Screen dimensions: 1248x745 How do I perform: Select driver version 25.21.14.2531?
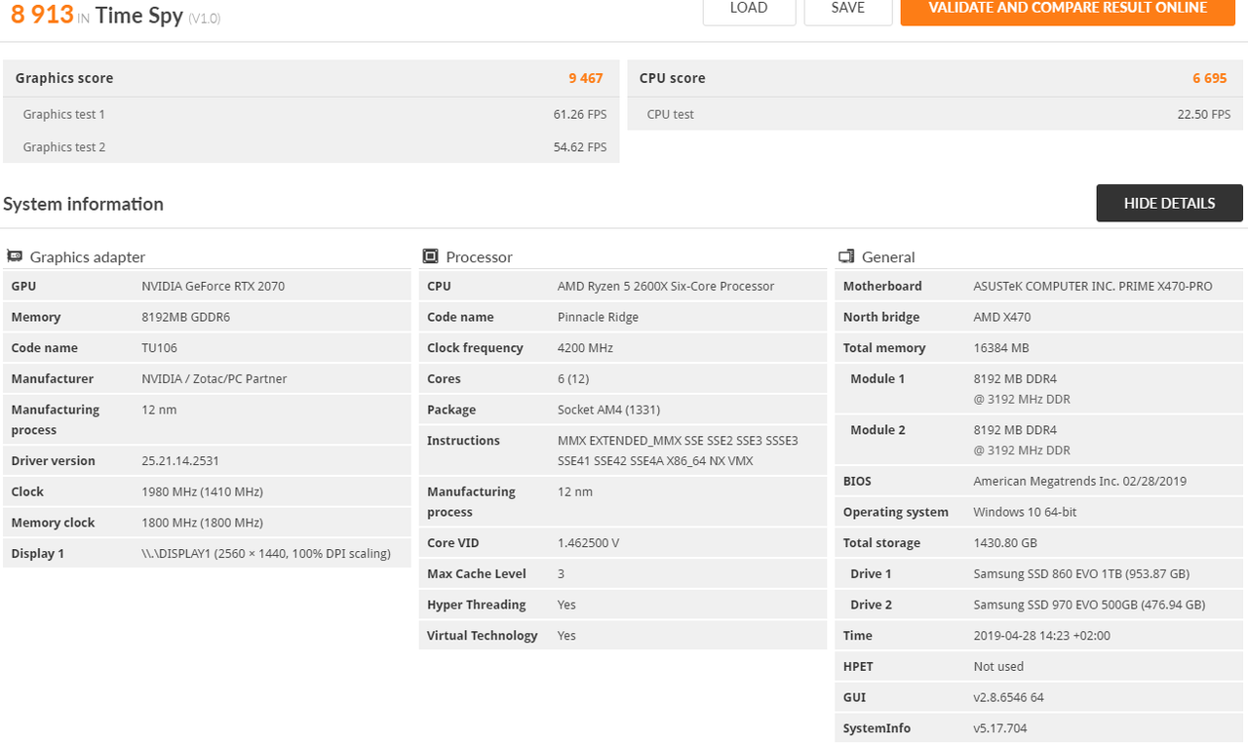(x=180, y=460)
